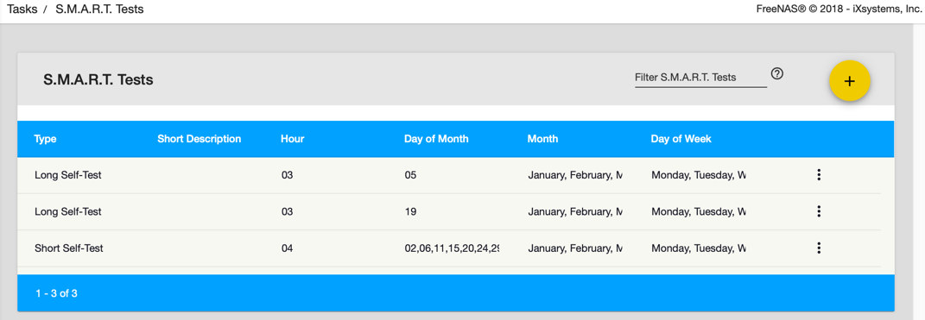Select first Long Self-Test row at day 05
925x320 pixels.
449,175
